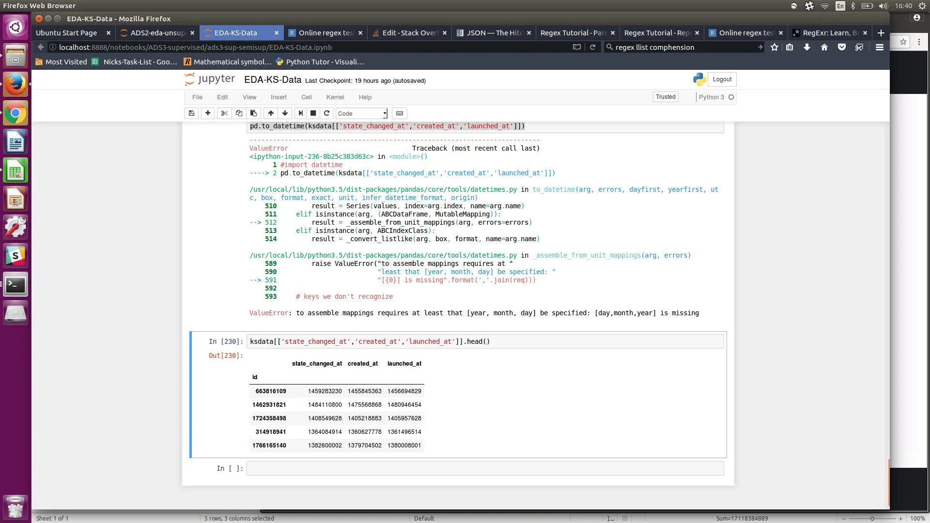
Task: Click the Restart kernel icon
Action: (326, 113)
